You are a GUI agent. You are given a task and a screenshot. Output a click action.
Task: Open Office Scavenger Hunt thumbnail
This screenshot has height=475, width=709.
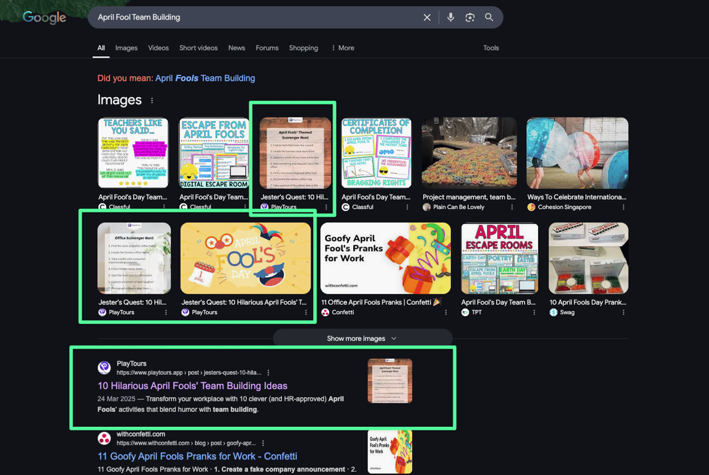tap(134, 258)
